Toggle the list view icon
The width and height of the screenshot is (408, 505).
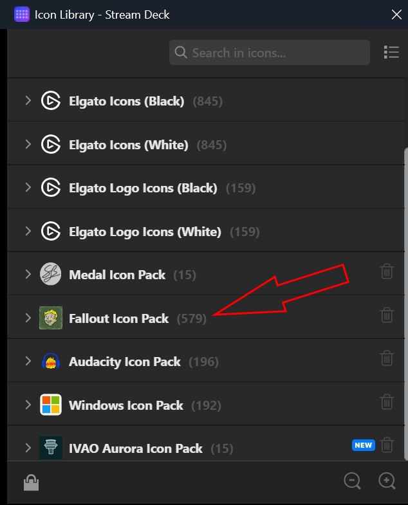(x=391, y=52)
